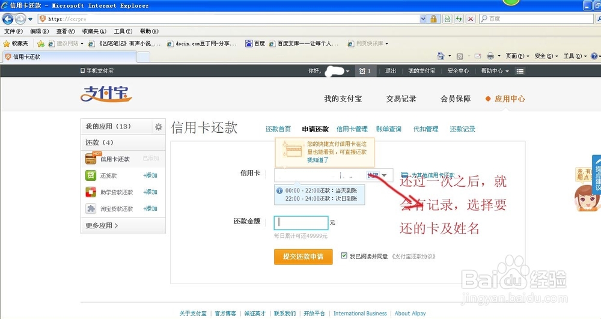
Task: Click the add-to-favorites-bar star icon
Action: click(x=41, y=44)
